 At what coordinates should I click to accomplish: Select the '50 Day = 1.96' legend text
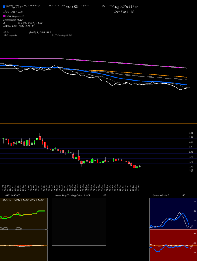15,12
